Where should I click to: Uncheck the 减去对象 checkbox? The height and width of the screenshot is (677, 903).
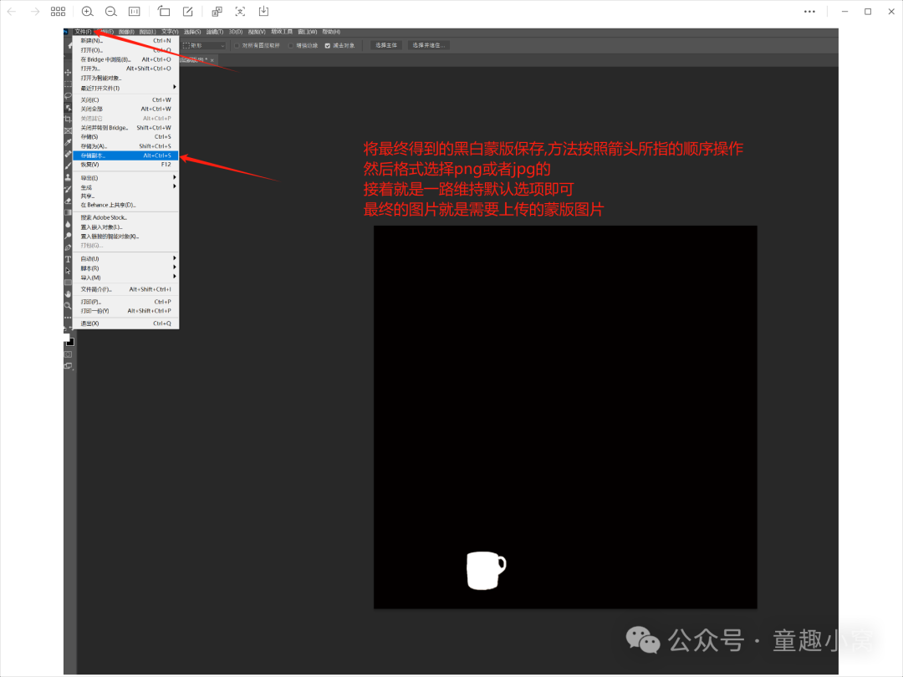[x=328, y=45]
